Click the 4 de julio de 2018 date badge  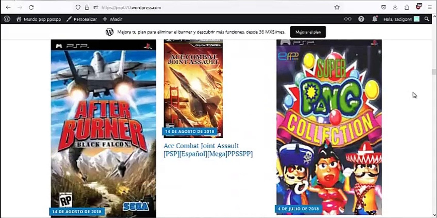pyautogui.click(x=299, y=209)
